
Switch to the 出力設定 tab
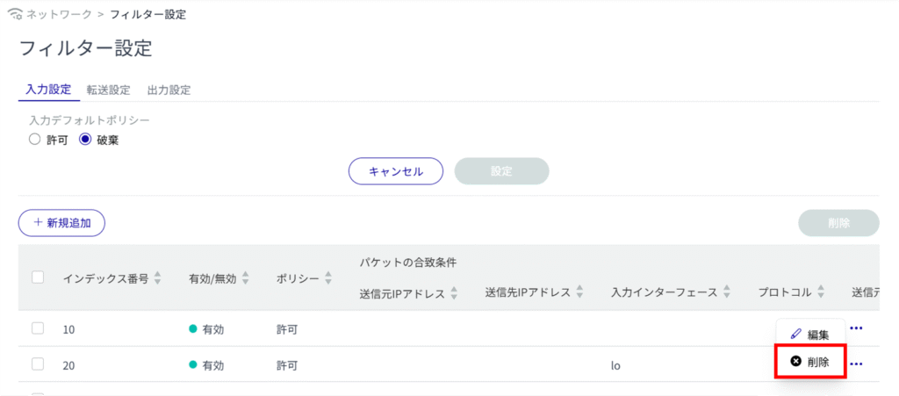pyautogui.click(x=169, y=90)
